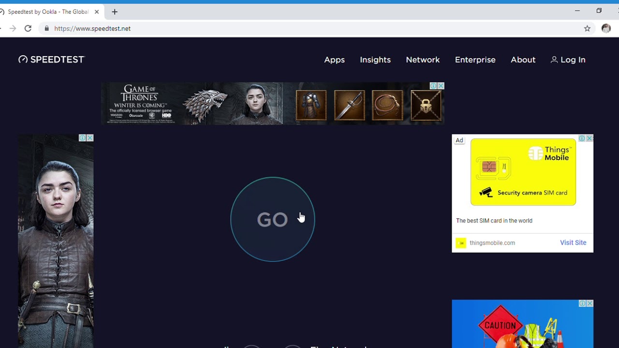Close the left Arya sidebar ad

(90, 138)
